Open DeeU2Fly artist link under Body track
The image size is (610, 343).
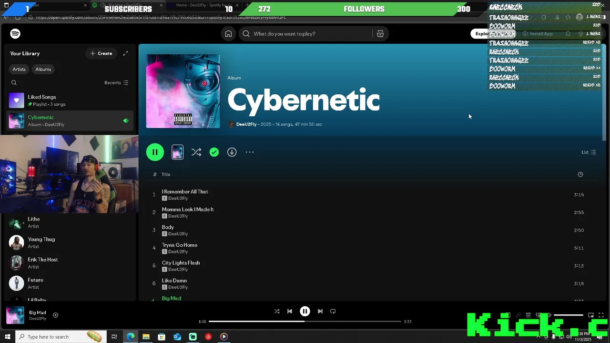click(x=178, y=234)
